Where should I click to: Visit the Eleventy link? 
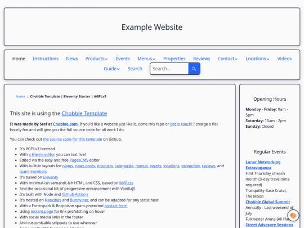click(x=51, y=177)
